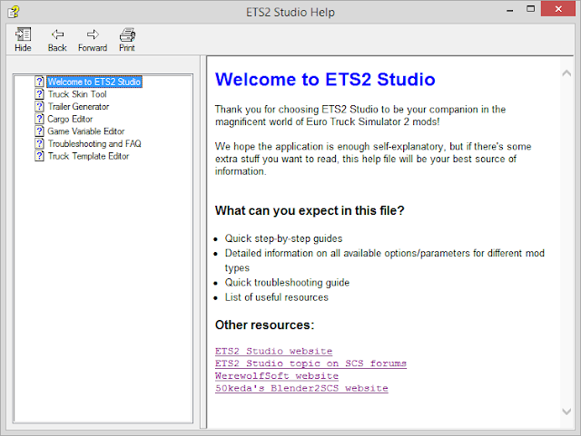The width and height of the screenshot is (581, 436).
Task: Select the Welcome to ETS2 Studio topic
Action: 94,82
